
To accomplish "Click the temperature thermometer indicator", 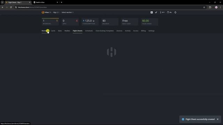I will point(162,12).
